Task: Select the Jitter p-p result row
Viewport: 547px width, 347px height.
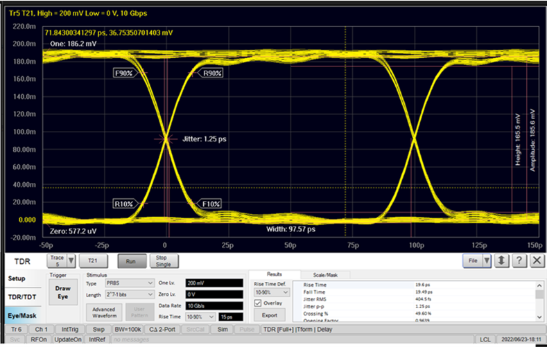Action: (414, 306)
